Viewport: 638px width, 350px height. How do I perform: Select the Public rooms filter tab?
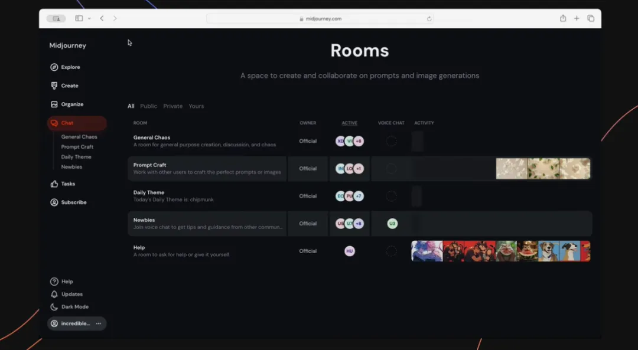148,106
